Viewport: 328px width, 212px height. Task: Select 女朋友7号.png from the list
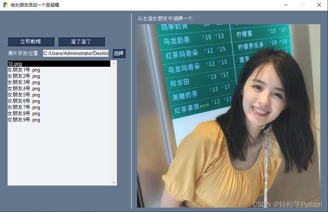pyautogui.click(x=23, y=107)
